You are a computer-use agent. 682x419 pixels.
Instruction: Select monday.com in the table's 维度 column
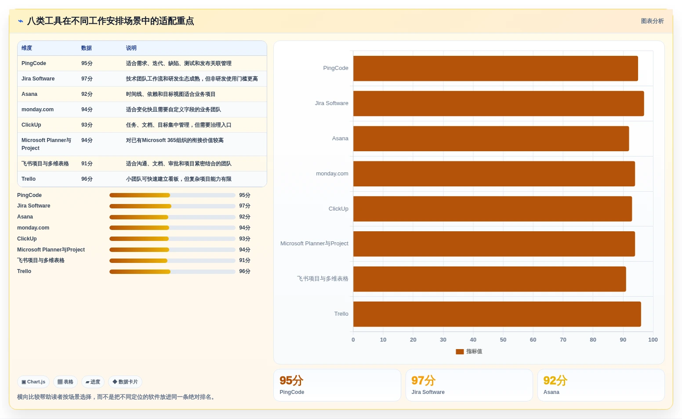pyautogui.click(x=38, y=110)
